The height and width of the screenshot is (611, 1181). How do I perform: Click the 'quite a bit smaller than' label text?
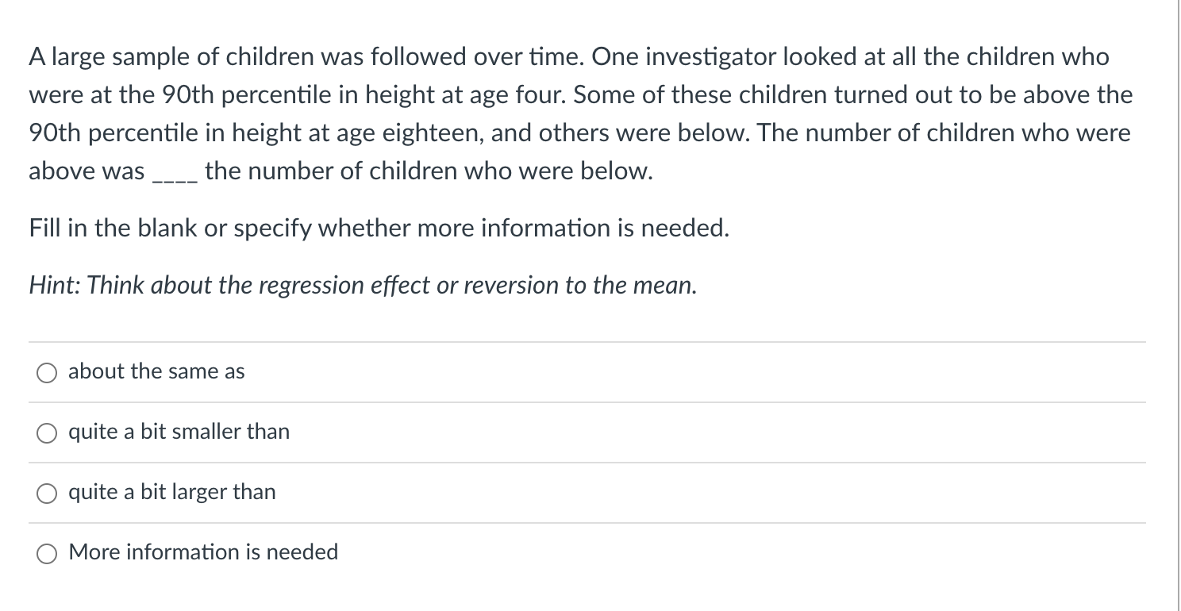(x=179, y=432)
